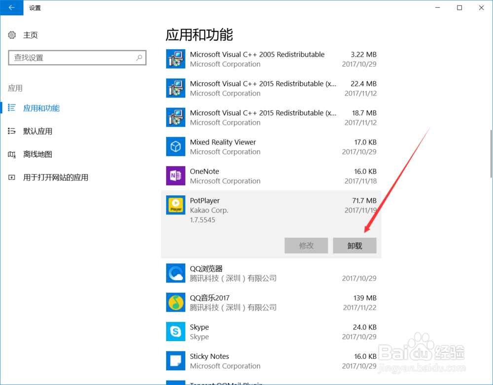The image size is (493, 385).
Task: Click the search magnifier icon
Action: click(x=139, y=58)
